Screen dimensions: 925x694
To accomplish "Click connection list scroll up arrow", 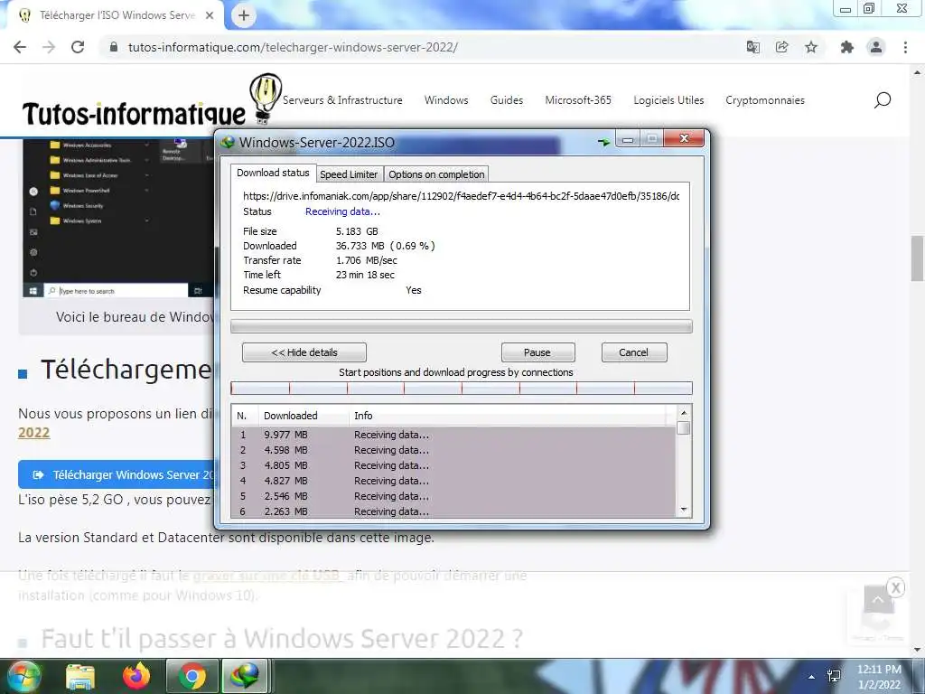I will point(684,413).
